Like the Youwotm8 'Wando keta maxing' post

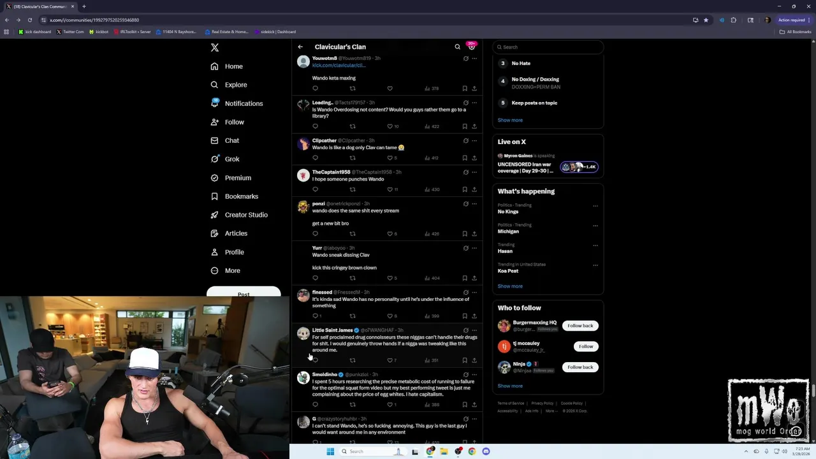[x=390, y=89]
